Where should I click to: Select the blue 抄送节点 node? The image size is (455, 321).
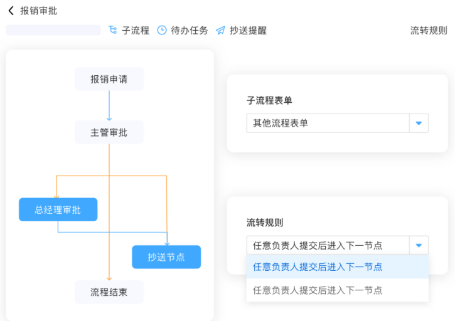pos(166,257)
